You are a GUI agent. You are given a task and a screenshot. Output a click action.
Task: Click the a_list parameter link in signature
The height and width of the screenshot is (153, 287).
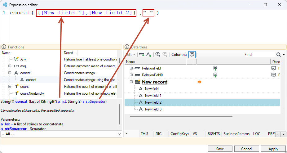62,101
